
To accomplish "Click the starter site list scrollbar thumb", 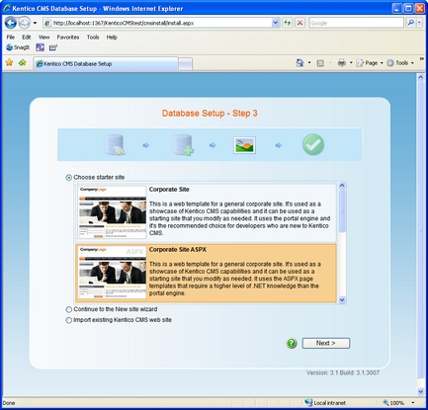I will (x=342, y=210).
